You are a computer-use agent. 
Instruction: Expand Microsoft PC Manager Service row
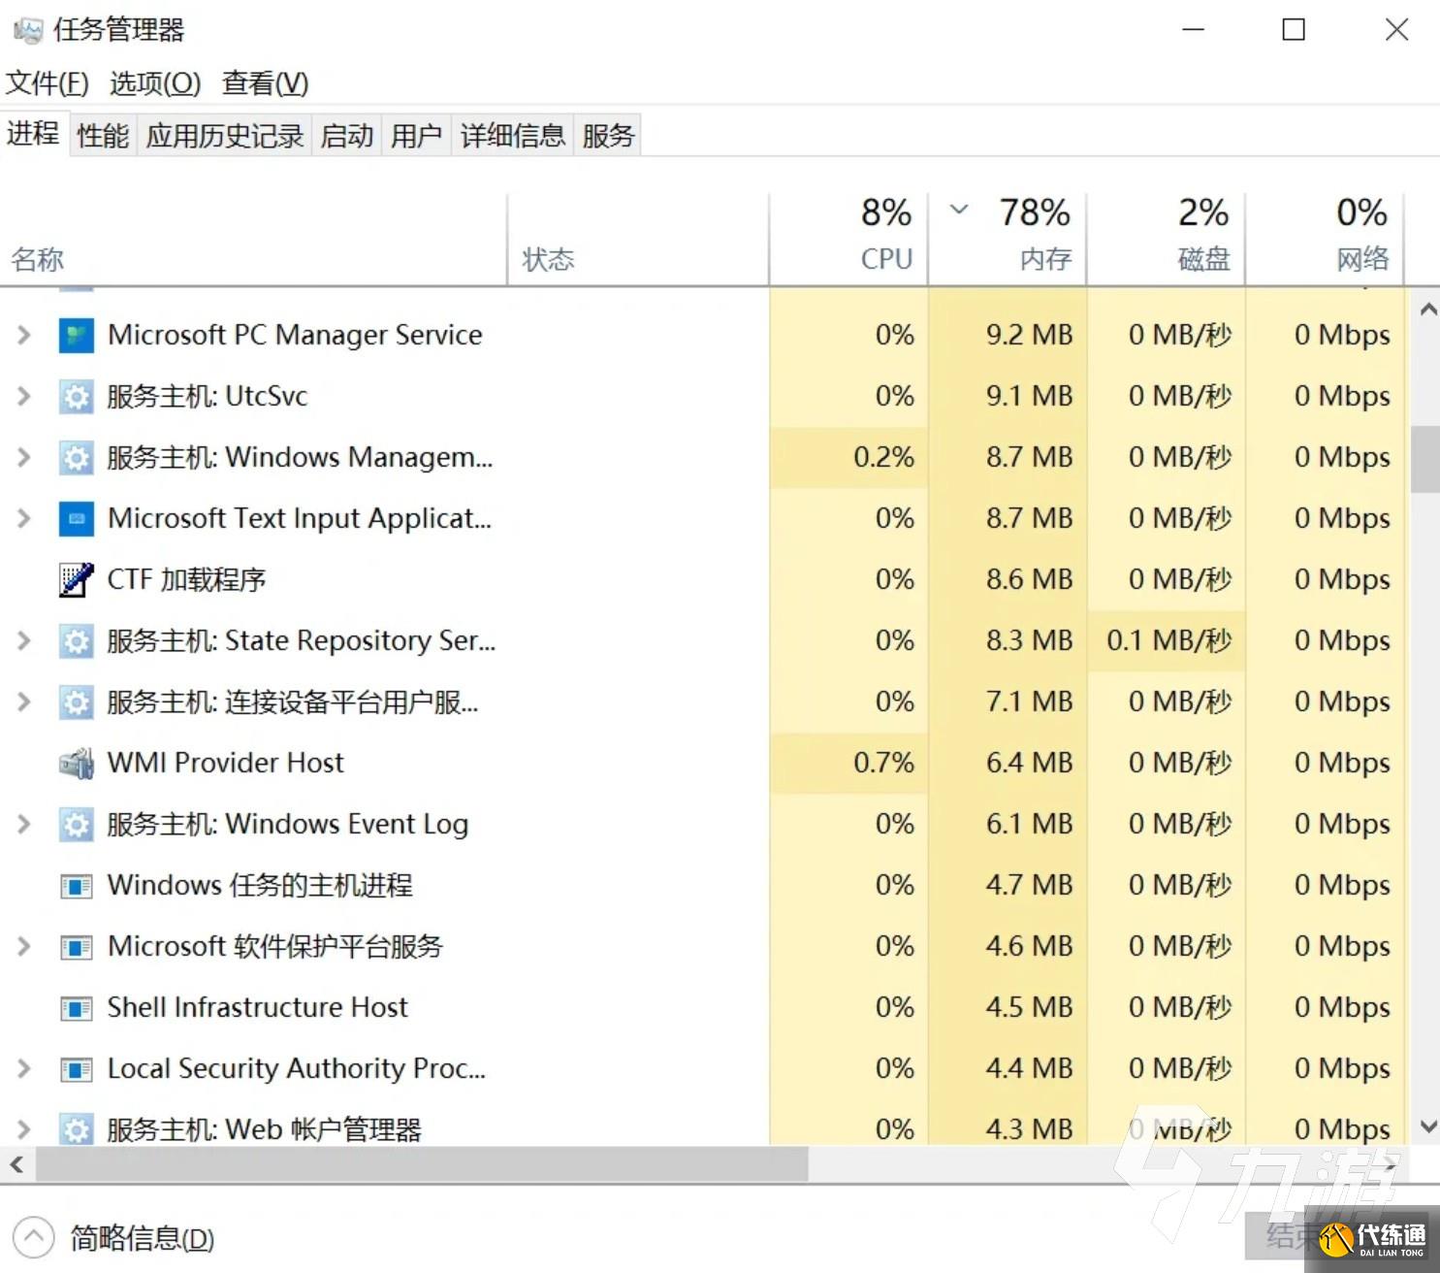click(x=24, y=336)
